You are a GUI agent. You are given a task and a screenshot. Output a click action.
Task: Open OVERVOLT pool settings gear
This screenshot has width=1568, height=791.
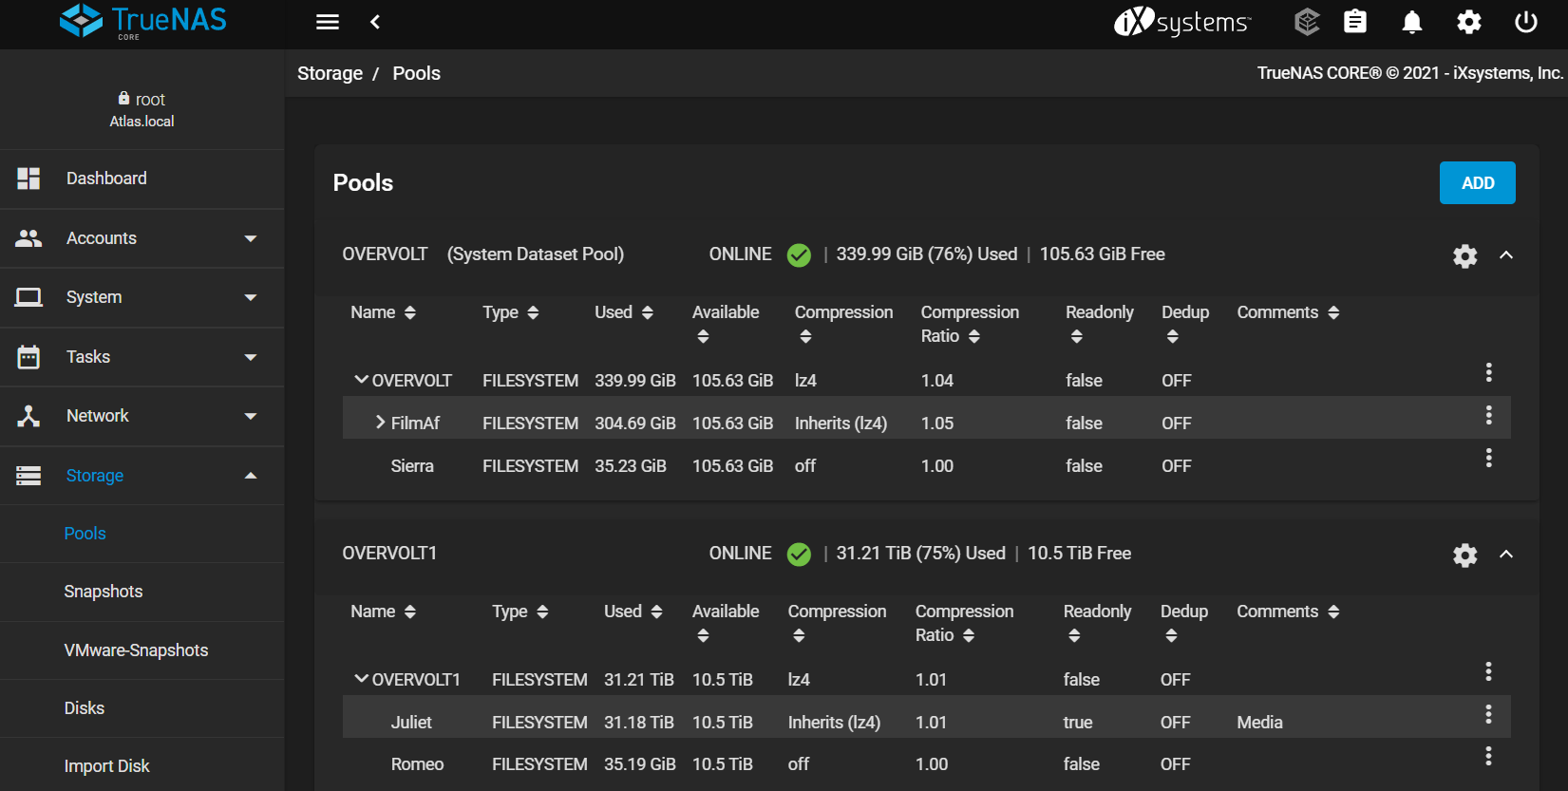(x=1465, y=255)
